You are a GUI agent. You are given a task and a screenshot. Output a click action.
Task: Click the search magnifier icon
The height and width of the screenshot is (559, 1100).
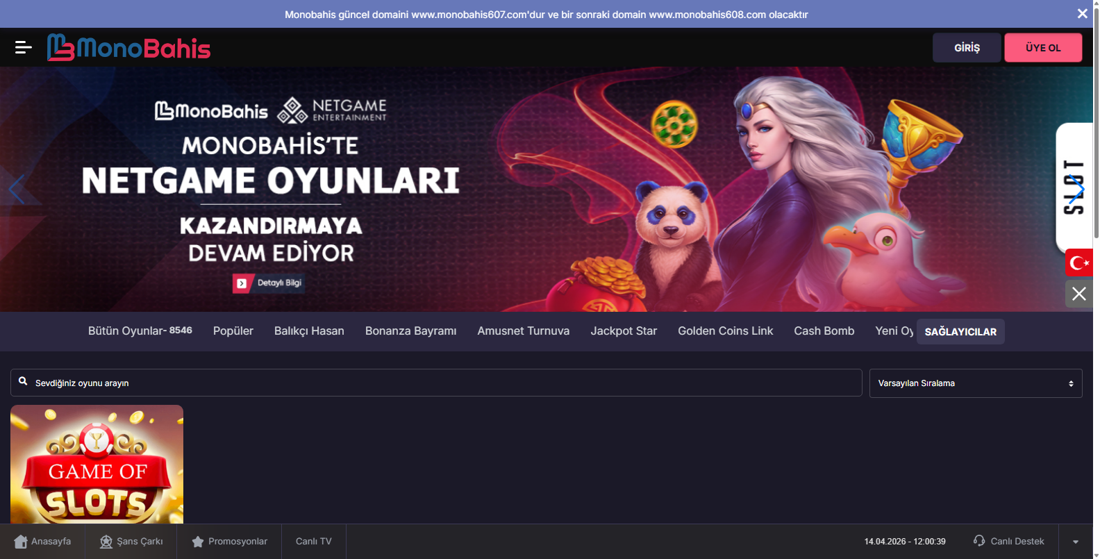click(x=23, y=382)
